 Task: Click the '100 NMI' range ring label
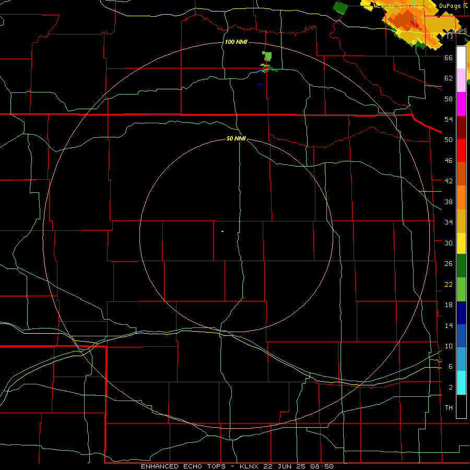(236, 42)
